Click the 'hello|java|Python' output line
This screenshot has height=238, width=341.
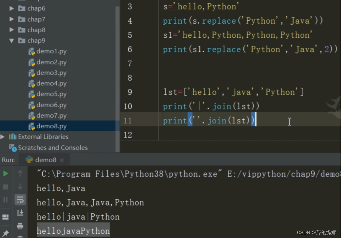pos(78,217)
